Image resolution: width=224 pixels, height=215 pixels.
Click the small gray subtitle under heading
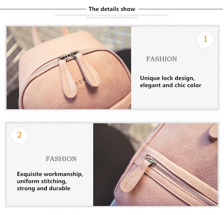pos(112,16)
